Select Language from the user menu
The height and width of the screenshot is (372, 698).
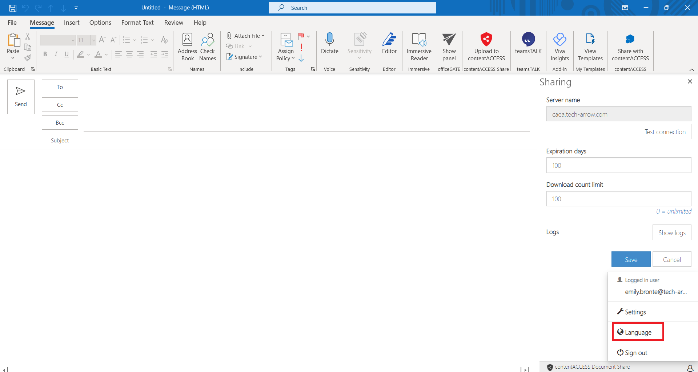tap(638, 332)
